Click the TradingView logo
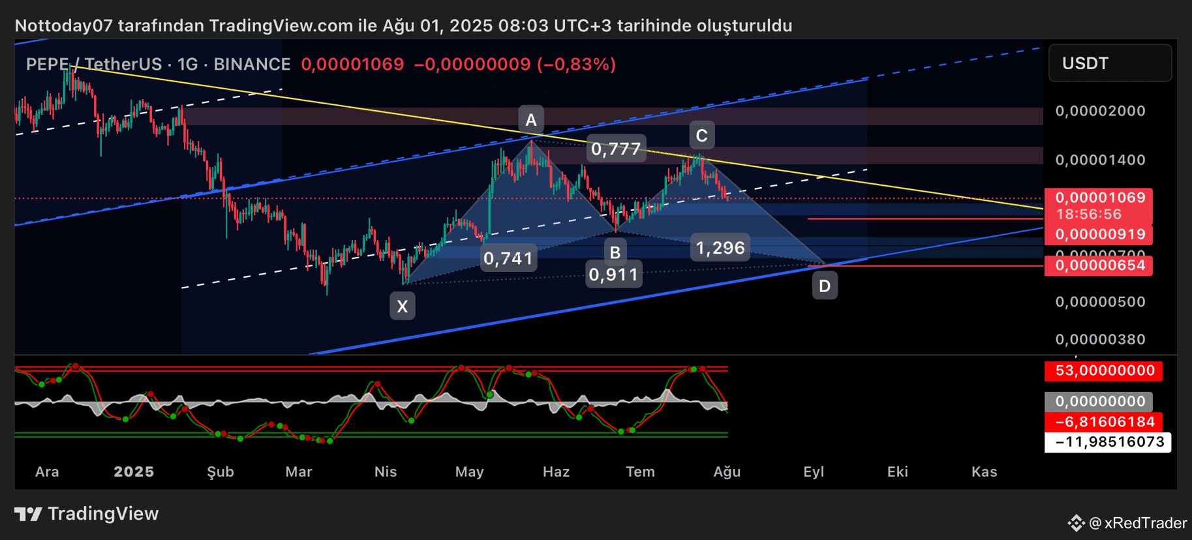The image size is (1192, 540). (x=86, y=514)
